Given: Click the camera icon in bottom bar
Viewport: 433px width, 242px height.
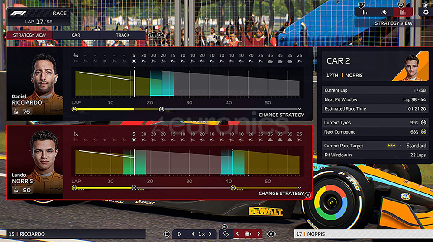Looking at the screenshot, I should coord(248,234).
